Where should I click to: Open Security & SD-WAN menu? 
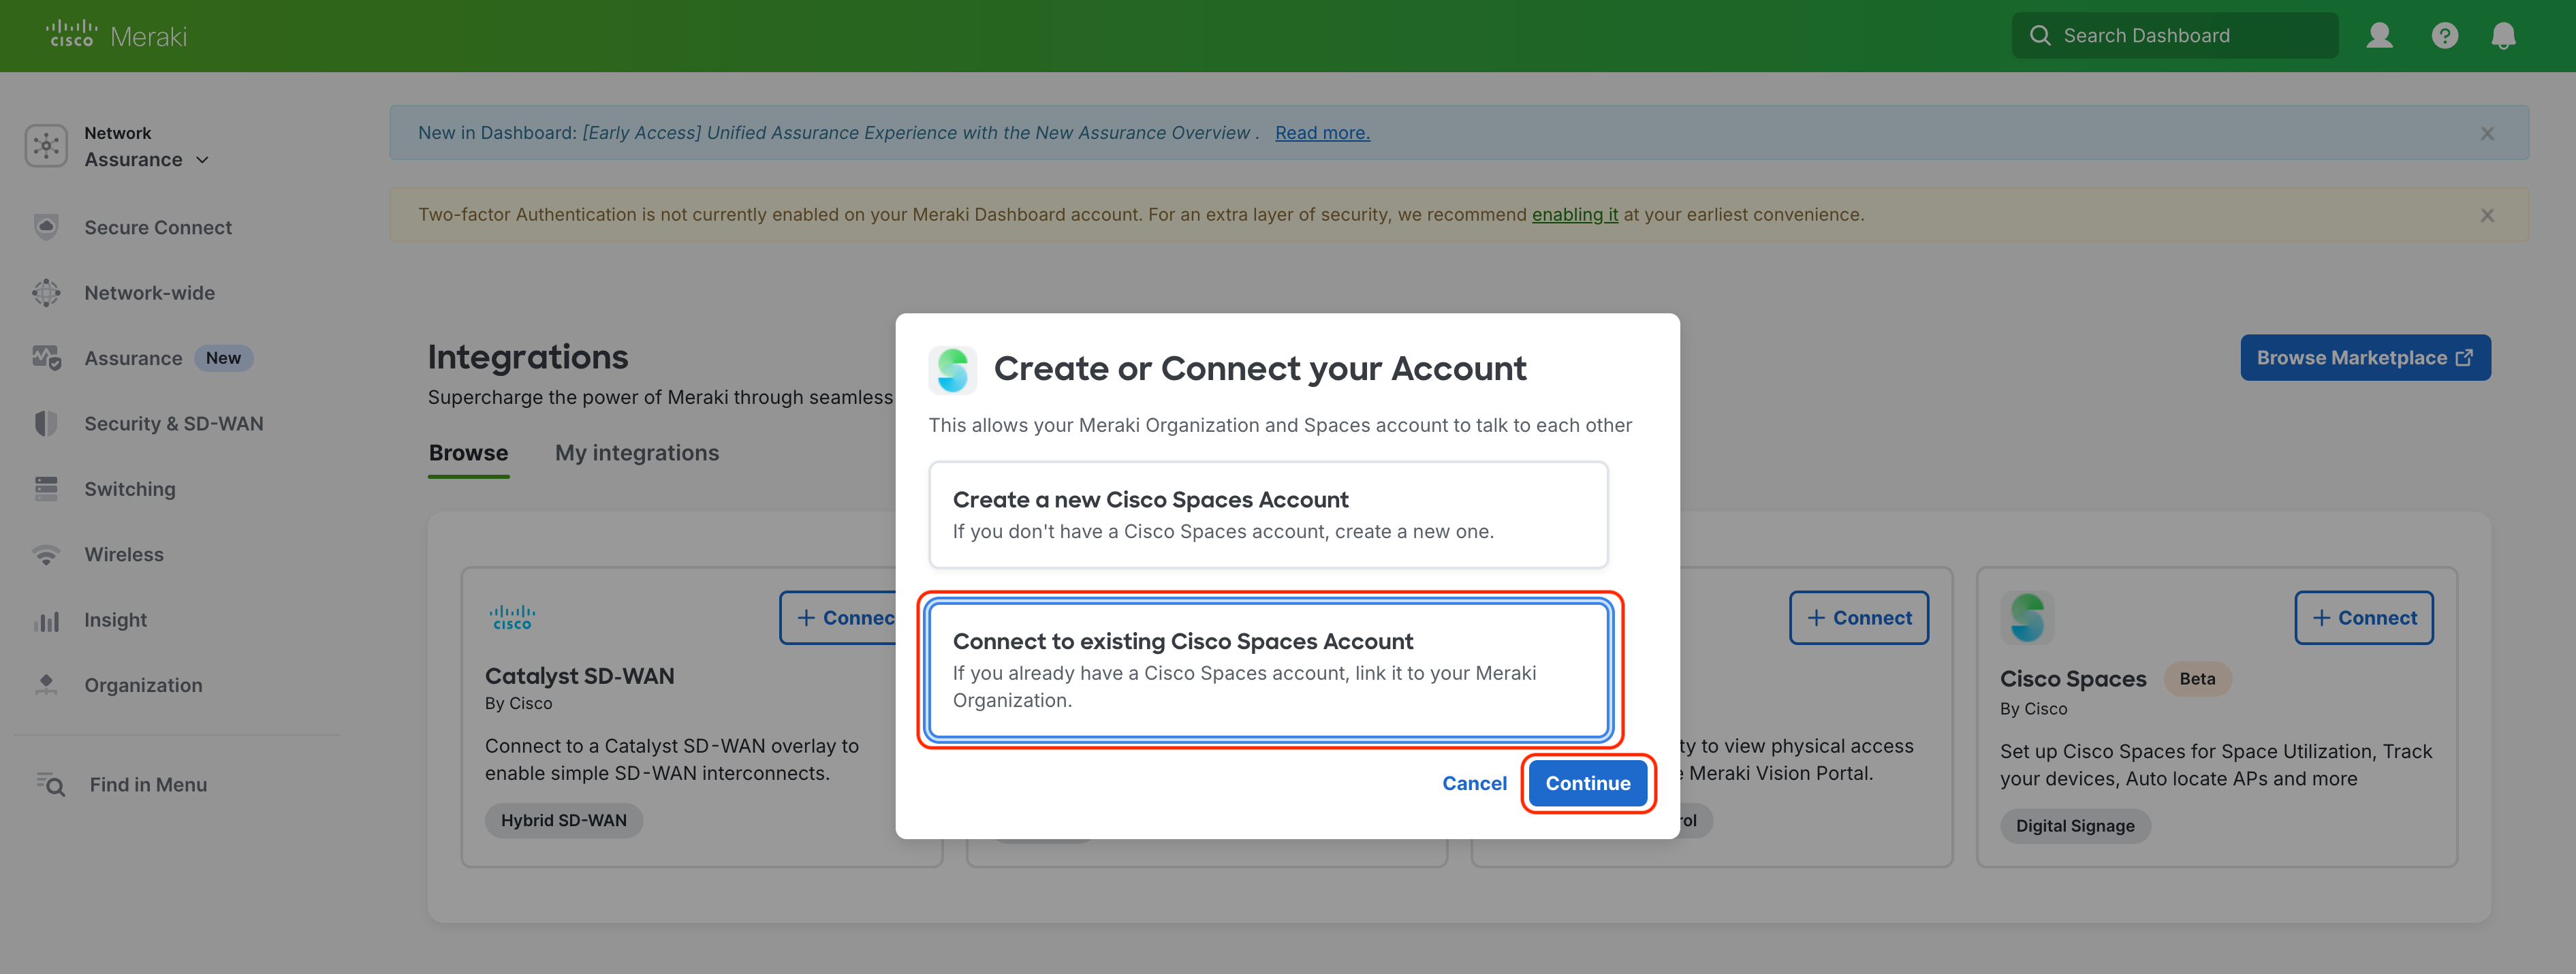tap(173, 423)
